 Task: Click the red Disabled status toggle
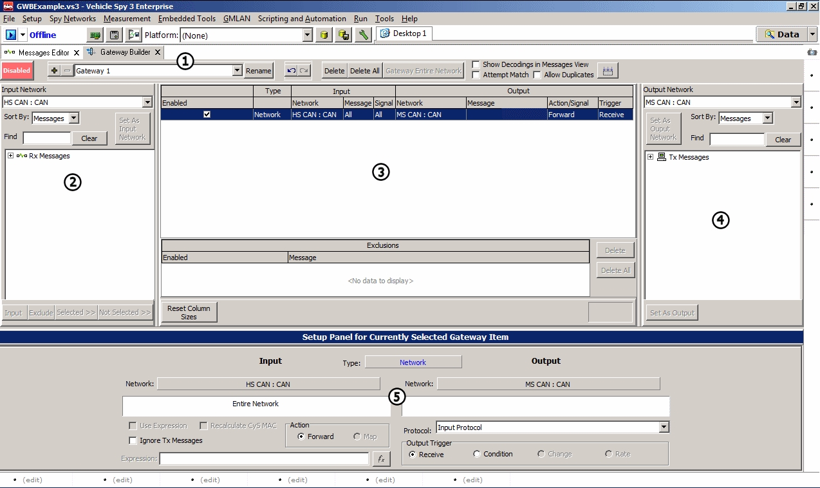(x=17, y=71)
